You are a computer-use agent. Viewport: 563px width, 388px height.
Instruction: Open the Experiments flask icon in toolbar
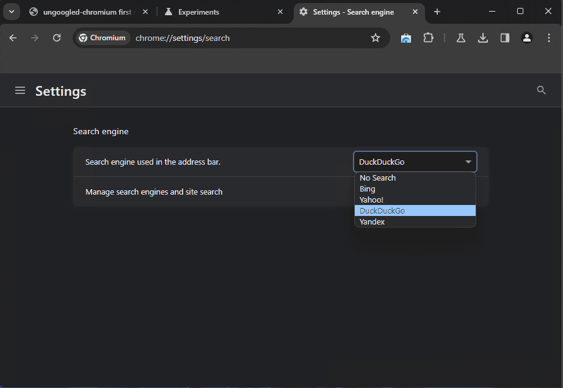[461, 38]
